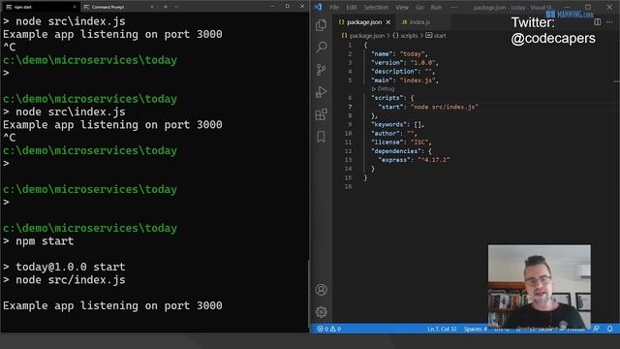
Task: Click the npm start command in terminal
Action: click(x=45, y=241)
